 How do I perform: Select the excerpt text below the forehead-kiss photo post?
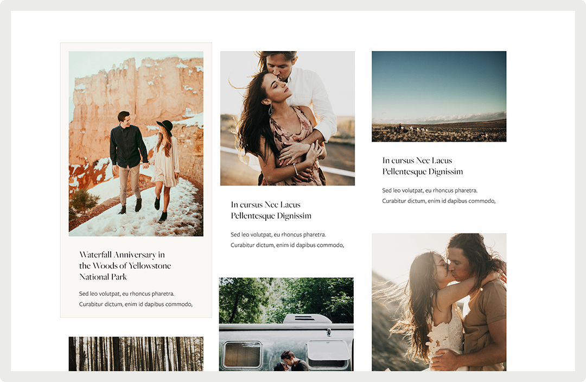pos(287,240)
